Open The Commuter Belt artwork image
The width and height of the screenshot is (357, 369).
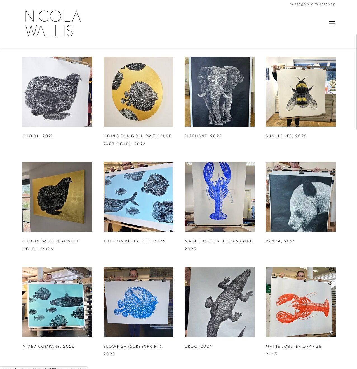(x=138, y=197)
